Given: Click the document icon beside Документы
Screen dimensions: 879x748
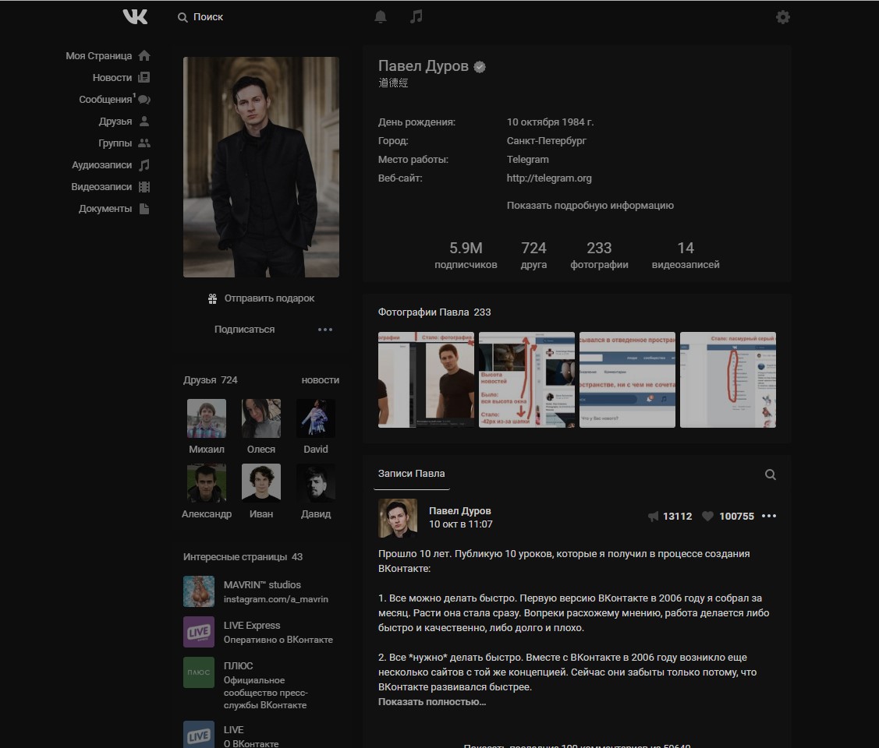Looking at the screenshot, I should (144, 208).
